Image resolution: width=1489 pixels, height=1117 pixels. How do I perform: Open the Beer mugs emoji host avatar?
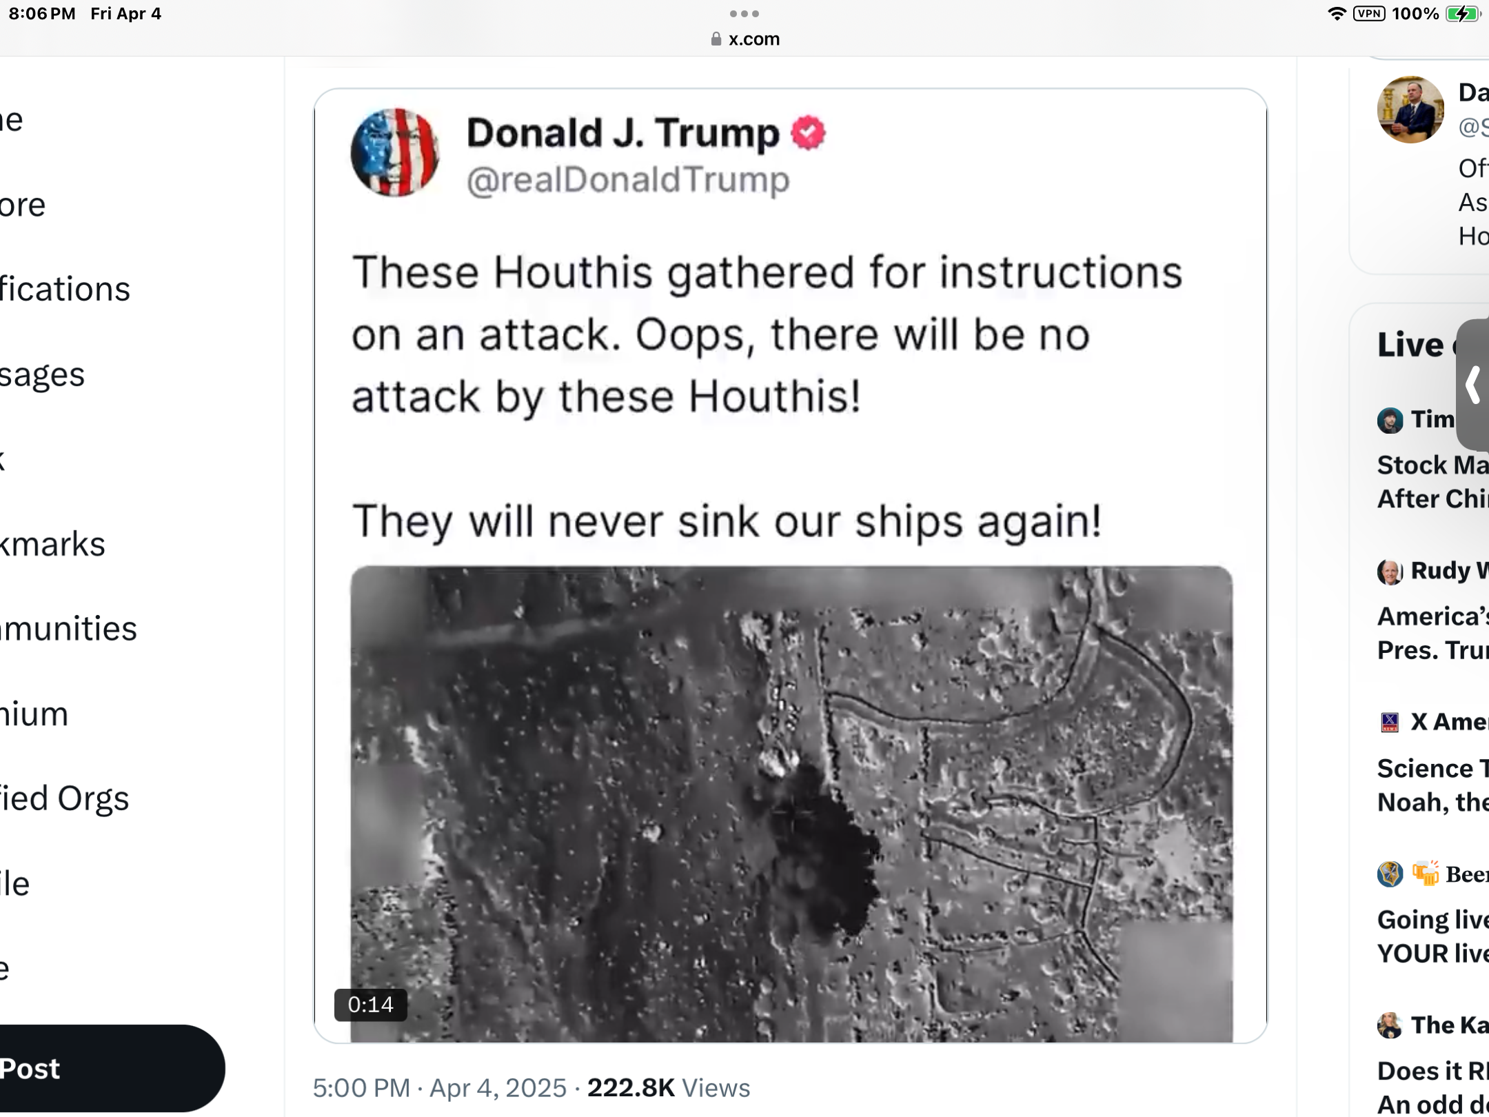coord(1390,874)
